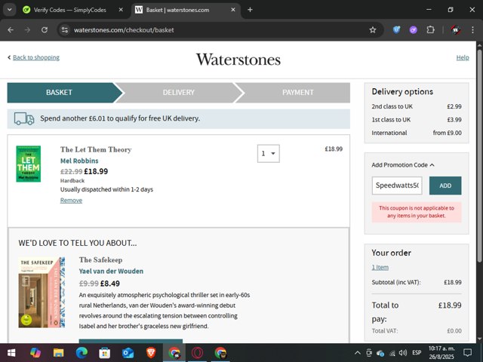Open File Explorer from the taskbar
483x362 pixels.
tap(59, 352)
